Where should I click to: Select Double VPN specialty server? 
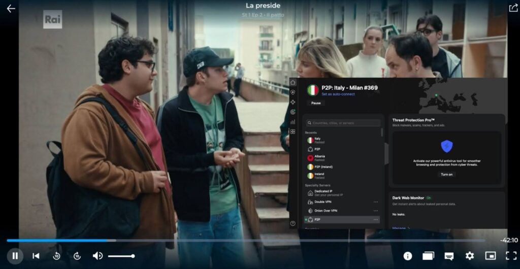pos(342,202)
